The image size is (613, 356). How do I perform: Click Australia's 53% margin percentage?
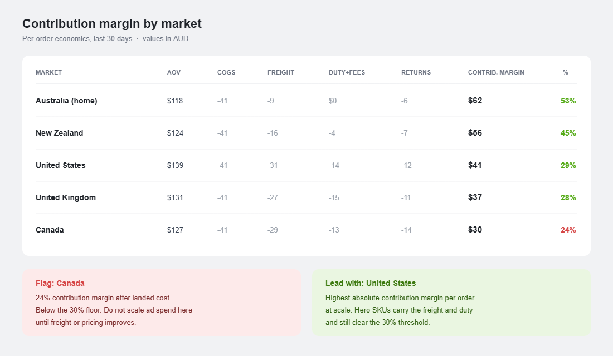(x=568, y=101)
